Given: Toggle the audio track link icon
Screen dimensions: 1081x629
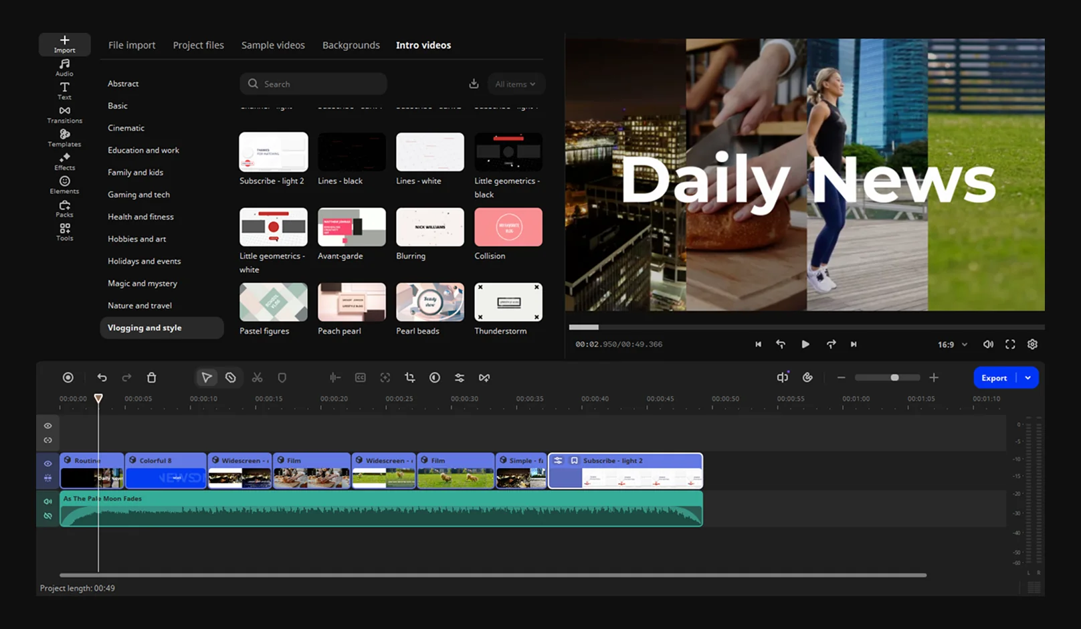Looking at the screenshot, I should pos(47,516).
